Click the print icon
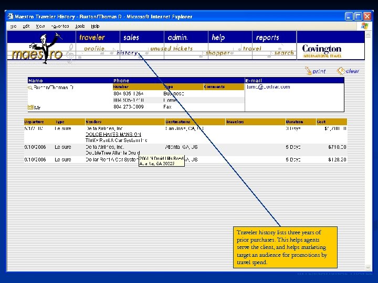Image resolution: width=378 pixels, height=283 pixels. 316,71
